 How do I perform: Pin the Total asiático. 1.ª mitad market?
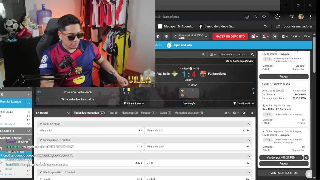(40, 140)
